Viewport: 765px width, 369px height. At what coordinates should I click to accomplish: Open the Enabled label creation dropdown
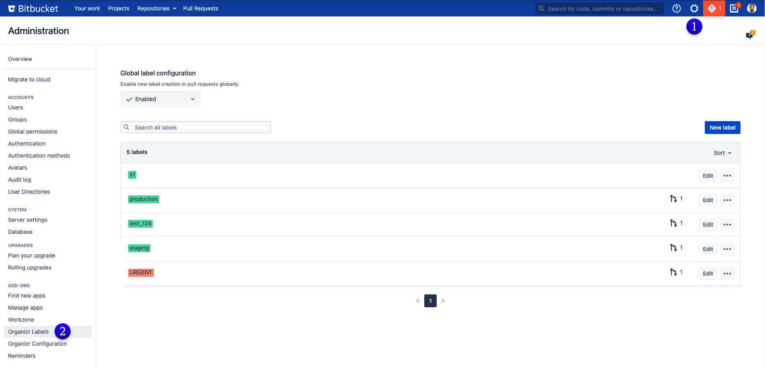click(x=160, y=99)
